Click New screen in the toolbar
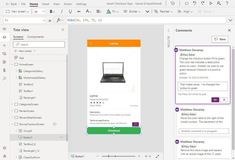 tap(17, 12)
